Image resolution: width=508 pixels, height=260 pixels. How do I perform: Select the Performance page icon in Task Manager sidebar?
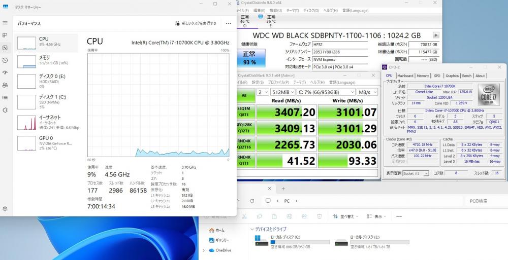(5, 48)
